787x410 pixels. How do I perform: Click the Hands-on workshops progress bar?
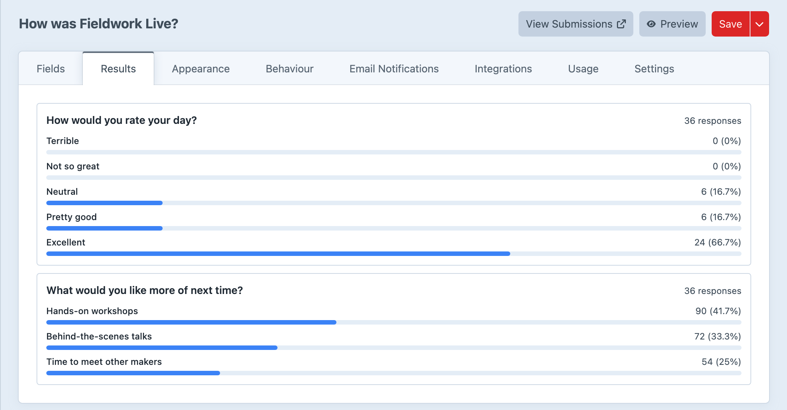point(393,322)
